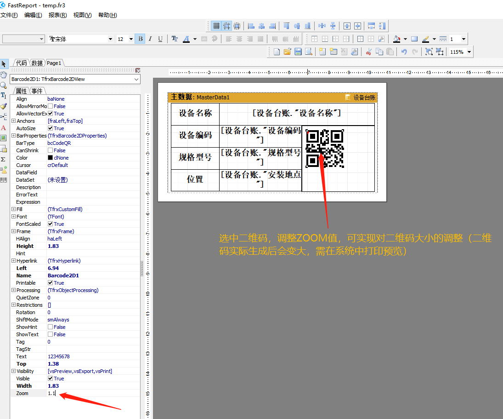Click align text left icon
This screenshot has width=503, height=419.
(x=229, y=39)
